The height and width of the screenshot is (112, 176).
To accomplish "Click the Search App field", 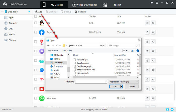I will (x=123, y=45).
